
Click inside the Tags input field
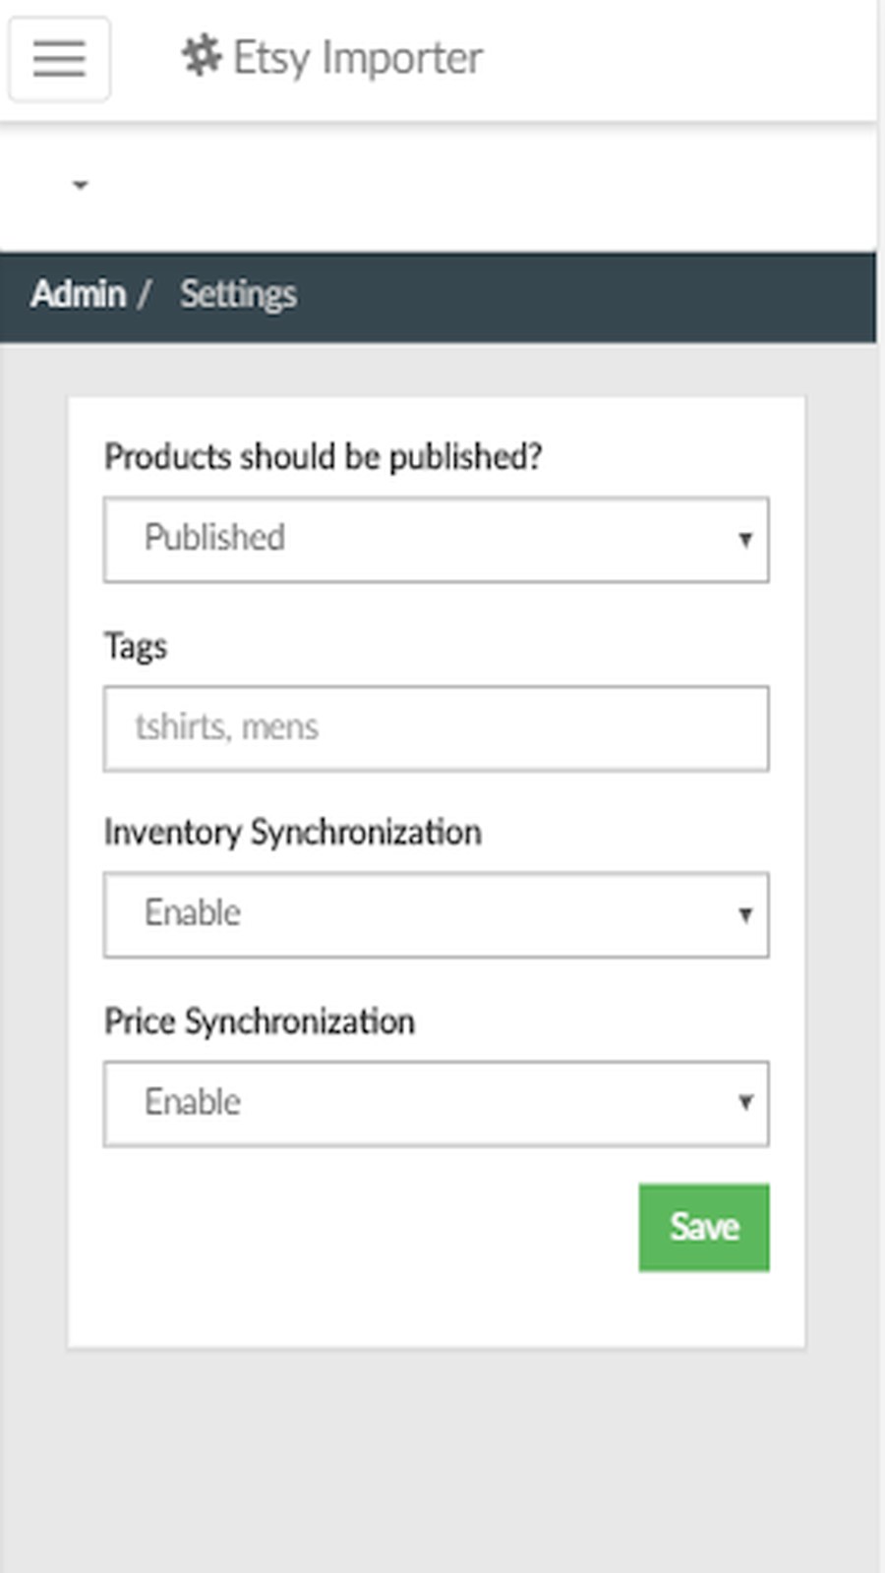[436, 728]
